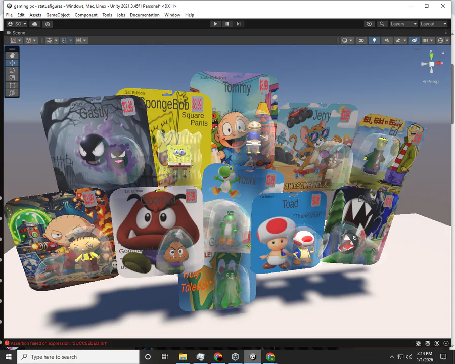Open the SO account dropdown

(17, 24)
